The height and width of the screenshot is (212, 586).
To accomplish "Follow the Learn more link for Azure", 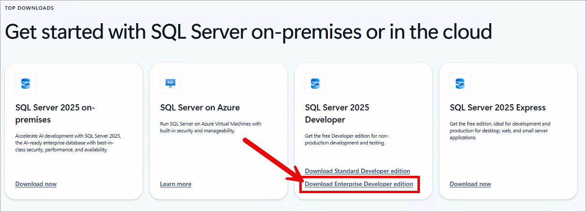I will point(175,184).
